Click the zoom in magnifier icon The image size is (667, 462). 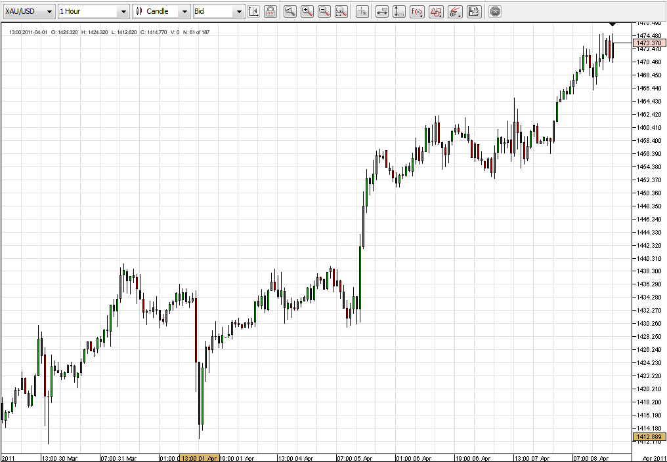[307, 11]
